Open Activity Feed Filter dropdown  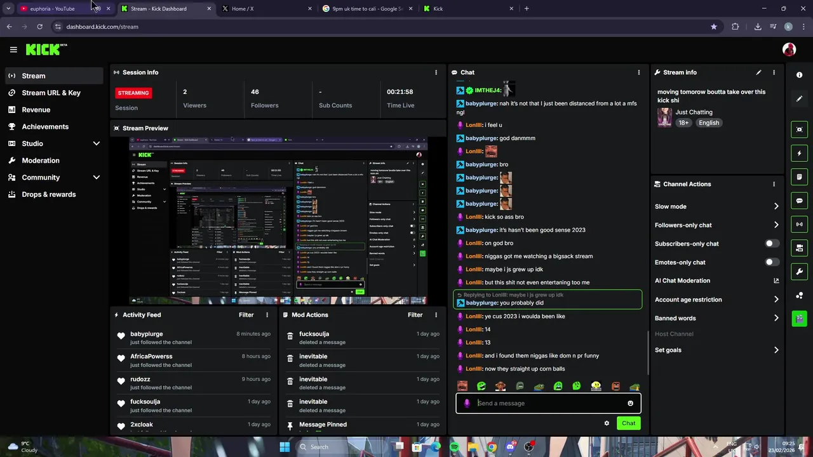[x=246, y=315]
